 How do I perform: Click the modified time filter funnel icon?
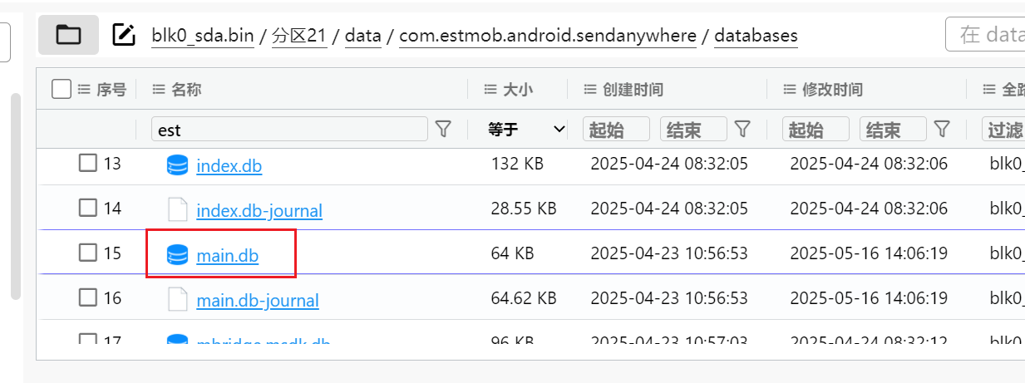tap(942, 129)
